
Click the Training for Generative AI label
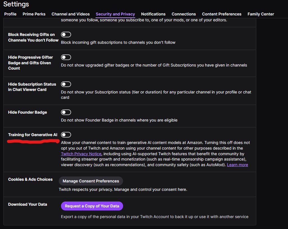point(33,135)
